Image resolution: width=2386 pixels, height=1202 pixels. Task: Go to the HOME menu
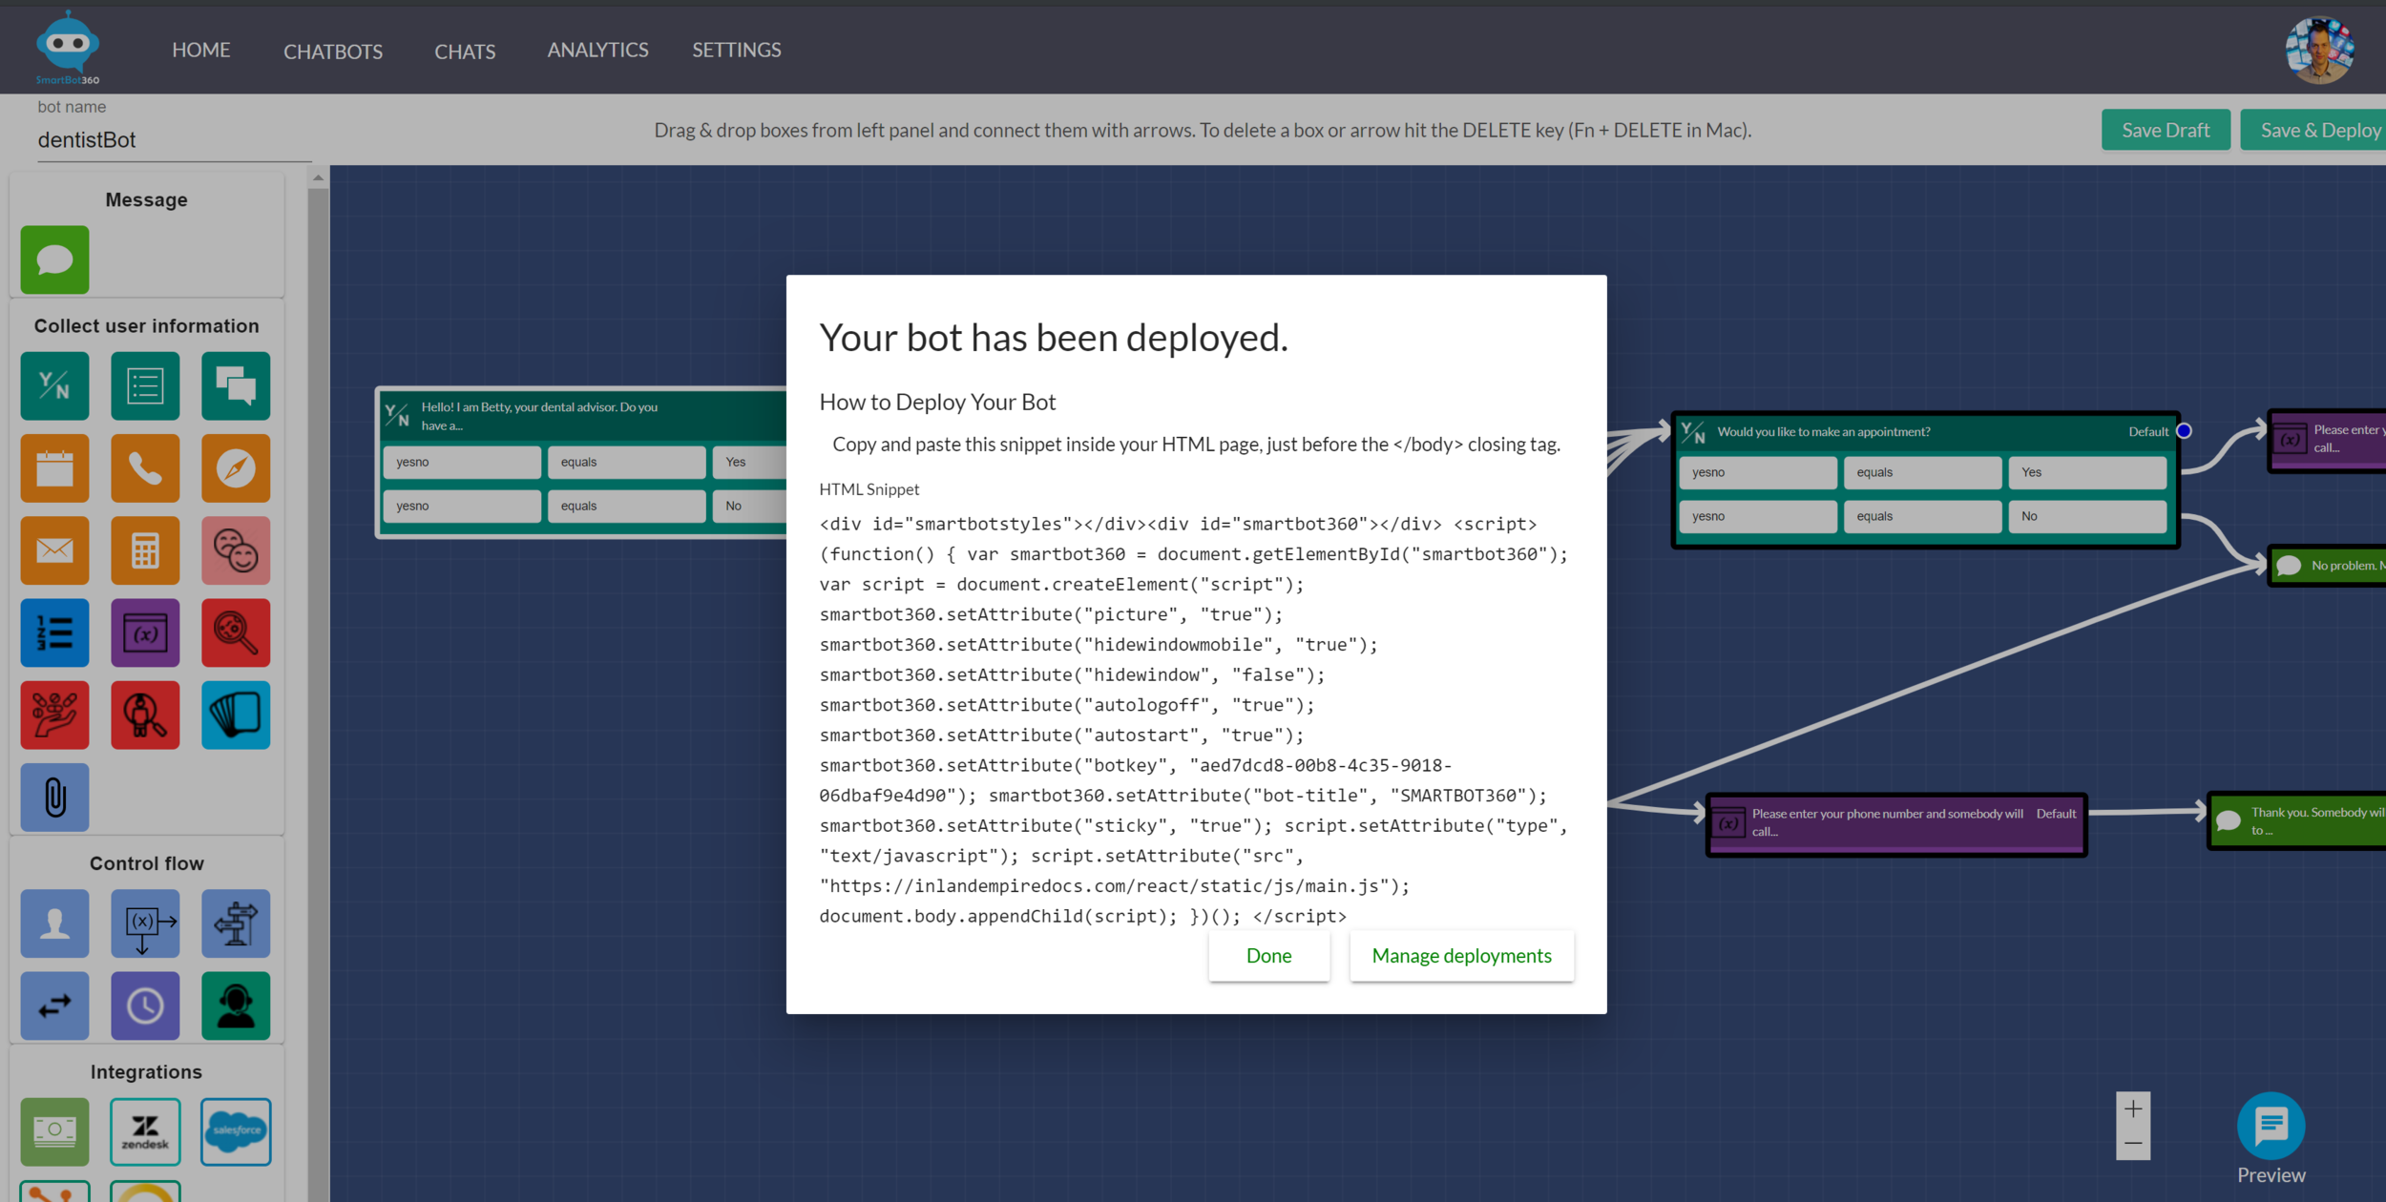click(201, 50)
